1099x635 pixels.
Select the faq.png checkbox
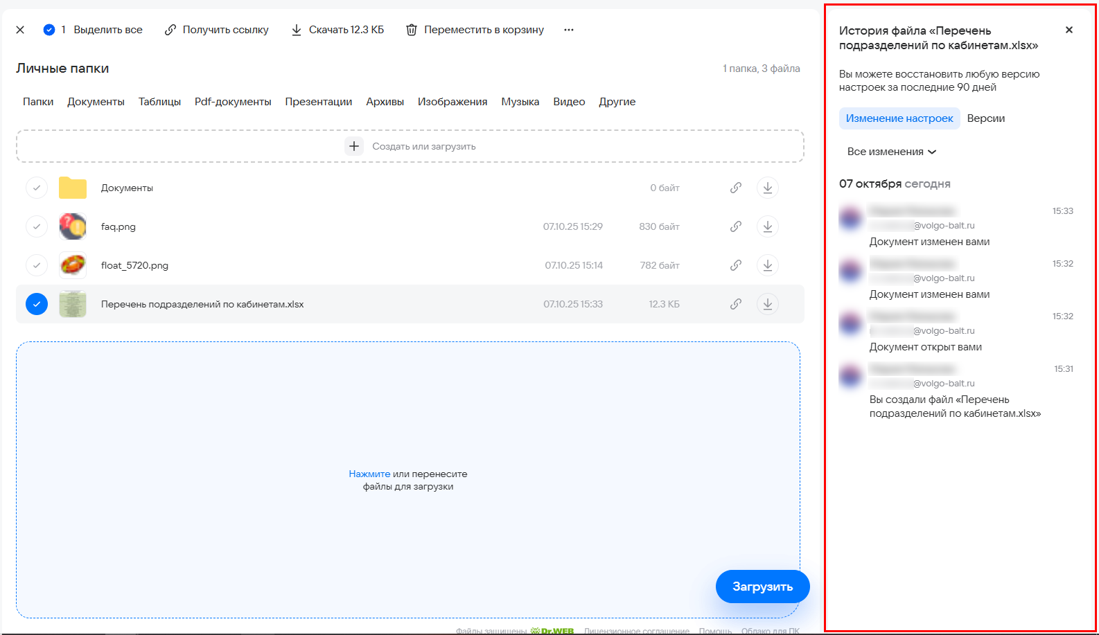[37, 226]
